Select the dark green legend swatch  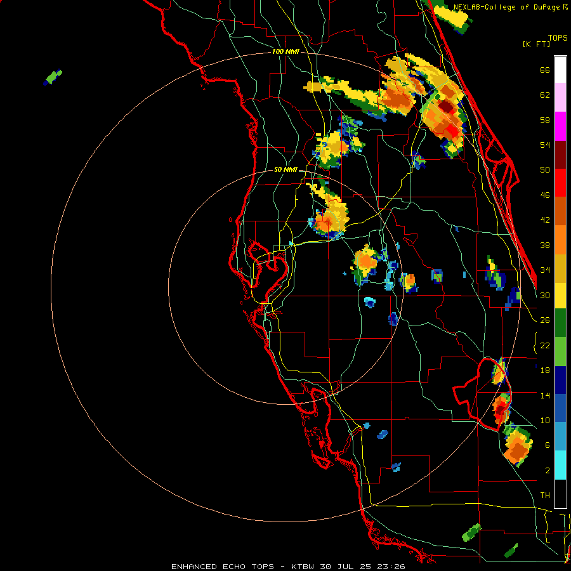pyautogui.click(x=560, y=323)
